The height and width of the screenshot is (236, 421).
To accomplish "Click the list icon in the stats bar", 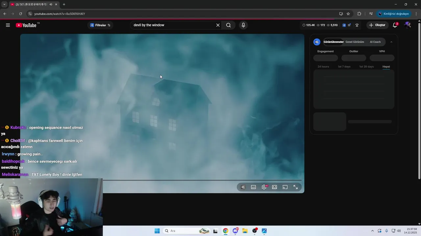I will coord(349,25).
